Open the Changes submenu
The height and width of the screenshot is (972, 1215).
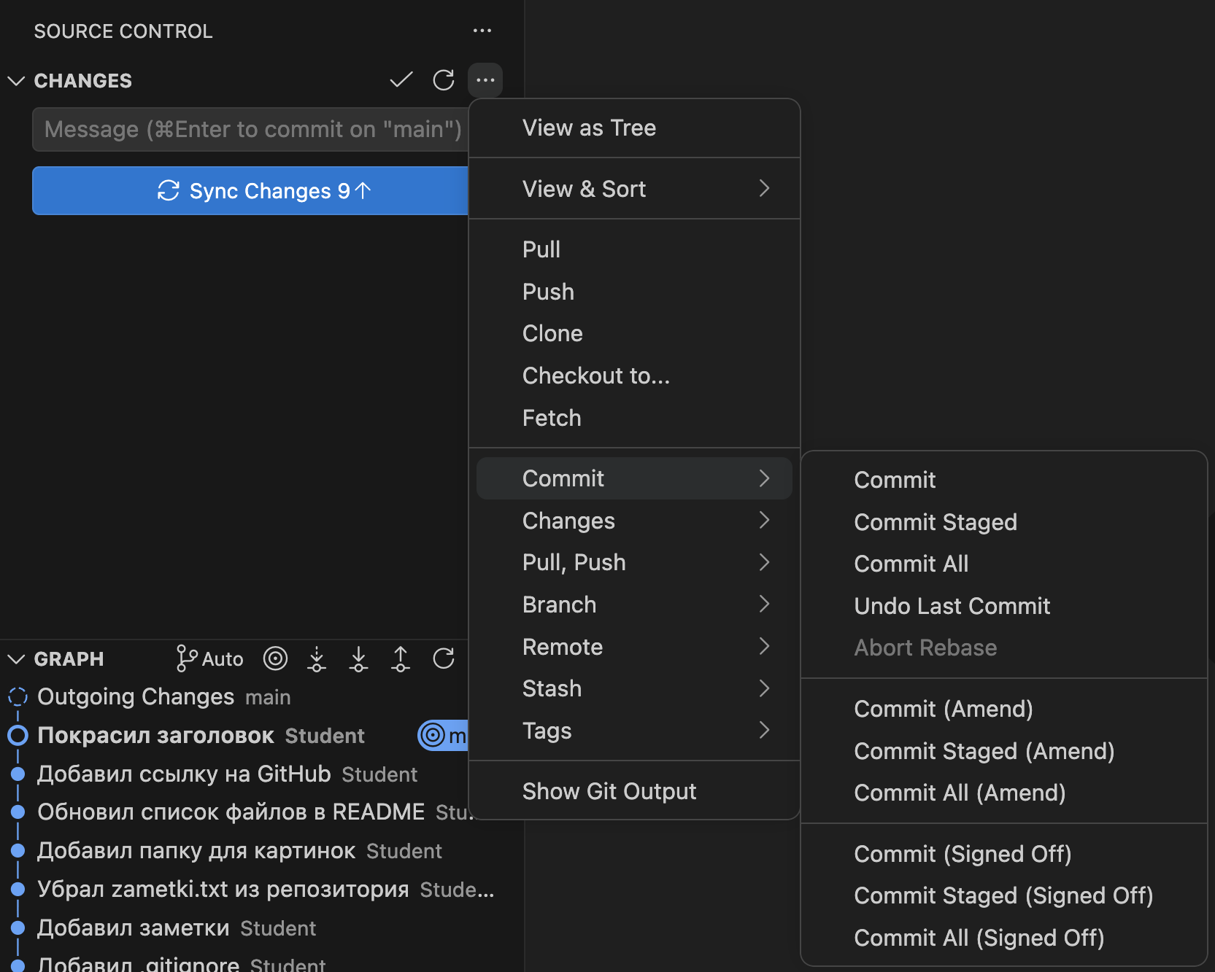634,521
